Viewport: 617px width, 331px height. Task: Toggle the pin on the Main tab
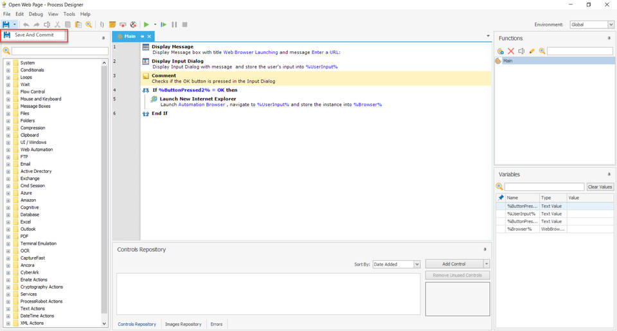coord(143,36)
